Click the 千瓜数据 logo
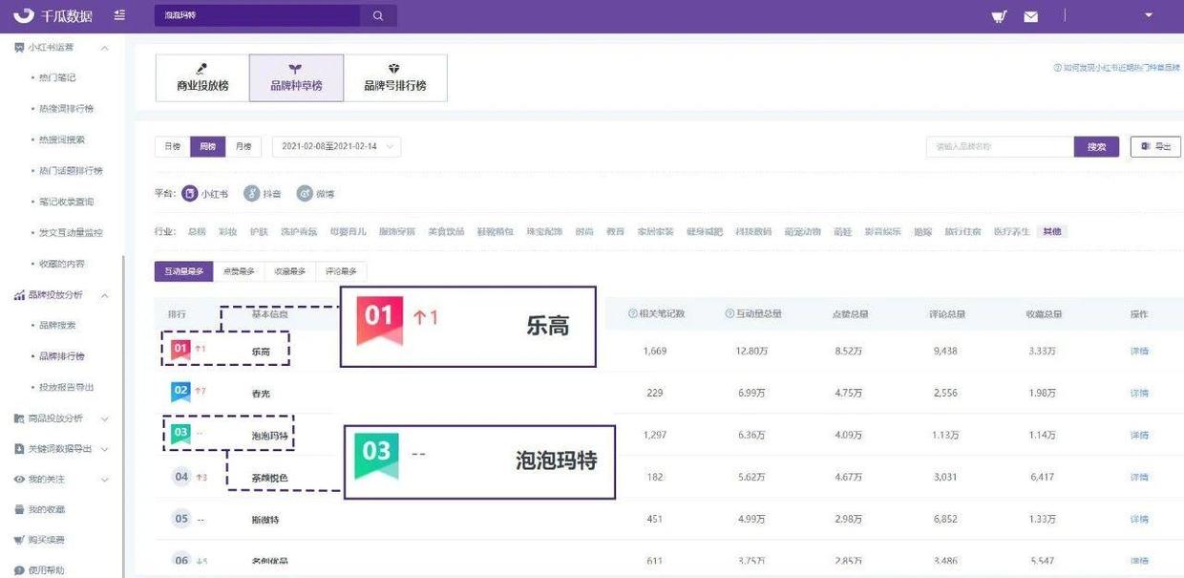1184x578 pixels. (x=57, y=14)
